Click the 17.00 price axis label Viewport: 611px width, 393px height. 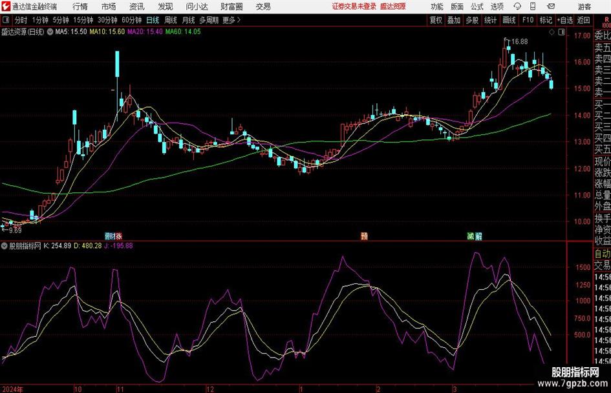tap(582, 35)
